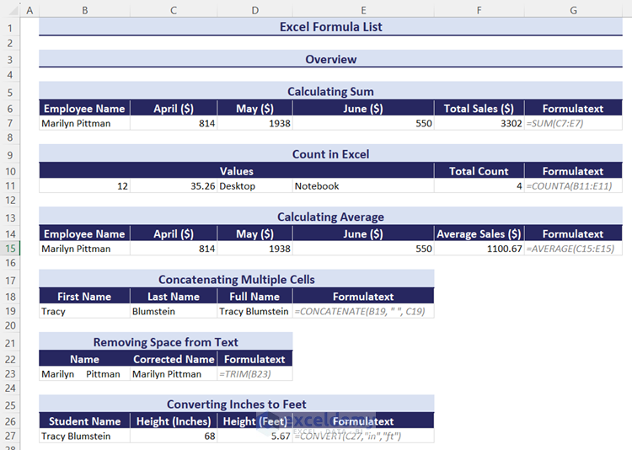632x450 pixels.
Task: Select the Calculating Average heading
Action: coord(330,217)
